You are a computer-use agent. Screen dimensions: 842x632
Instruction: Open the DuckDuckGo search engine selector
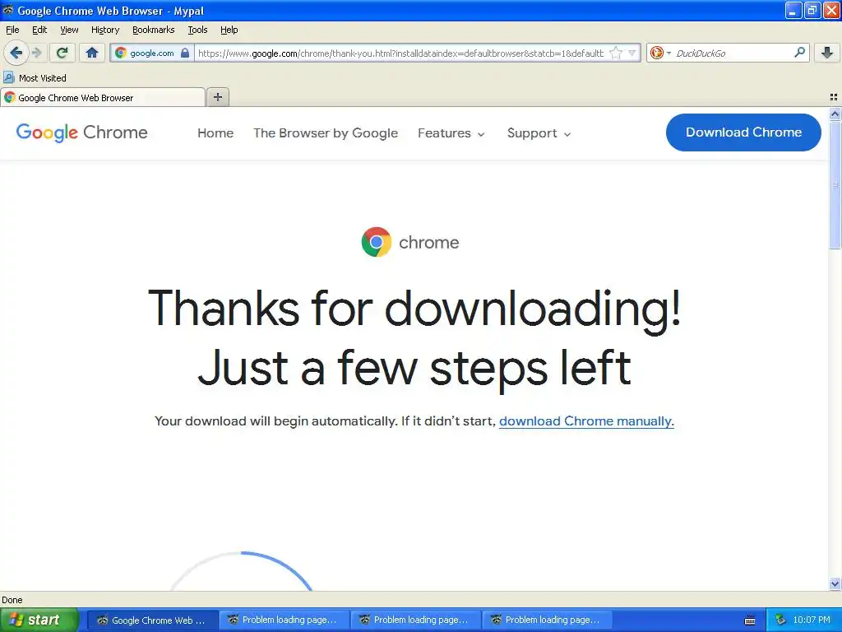pos(660,53)
